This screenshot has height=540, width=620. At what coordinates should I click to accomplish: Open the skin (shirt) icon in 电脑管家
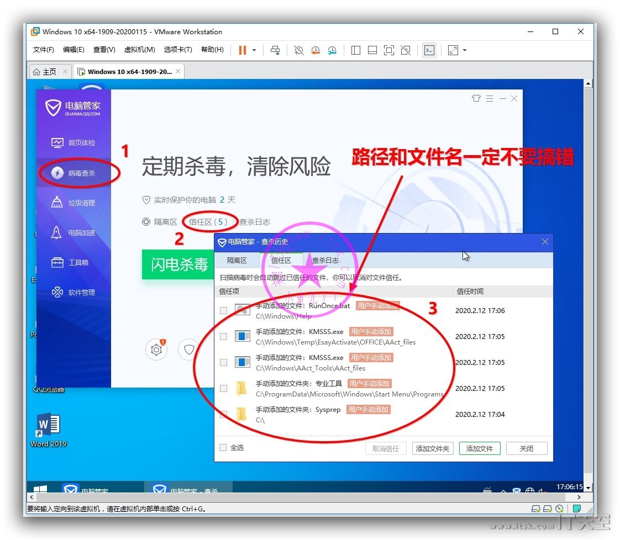(476, 98)
